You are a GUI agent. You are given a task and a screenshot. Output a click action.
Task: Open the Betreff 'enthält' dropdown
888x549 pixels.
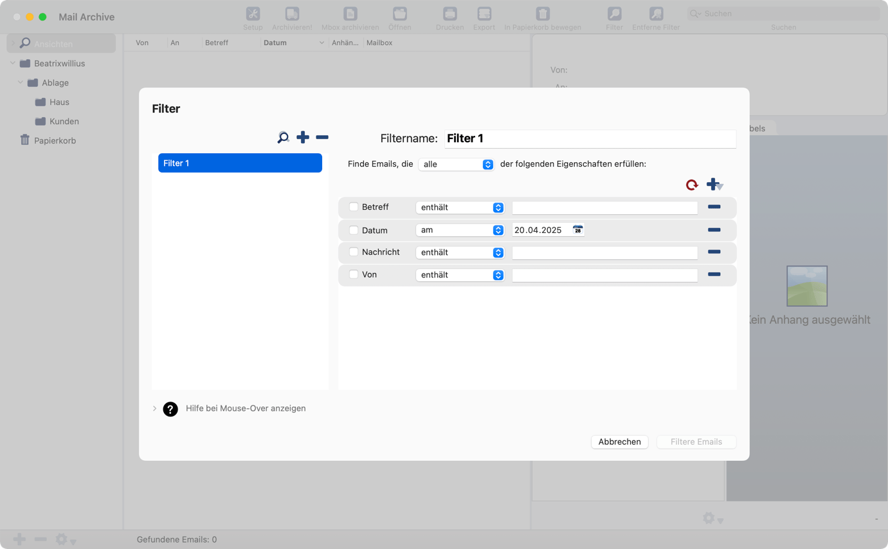(460, 207)
